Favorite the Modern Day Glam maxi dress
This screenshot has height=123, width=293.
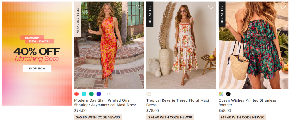point(138,7)
